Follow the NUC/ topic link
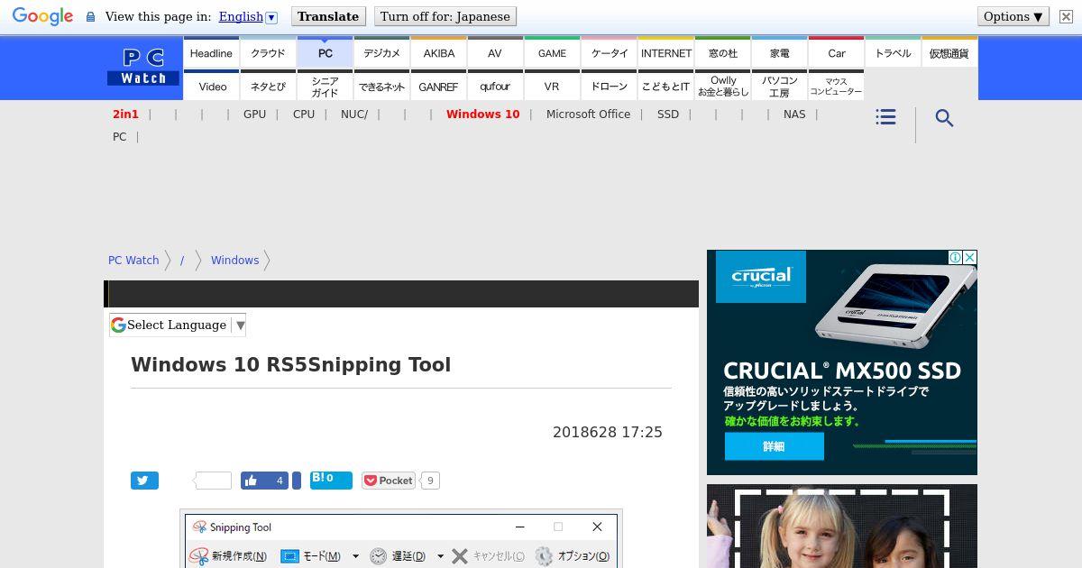The width and height of the screenshot is (1082, 568). point(354,115)
